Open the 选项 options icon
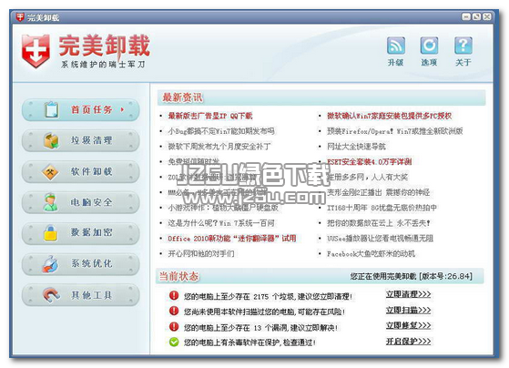The width and height of the screenshot is (509, 368). (x=429, y=46)
